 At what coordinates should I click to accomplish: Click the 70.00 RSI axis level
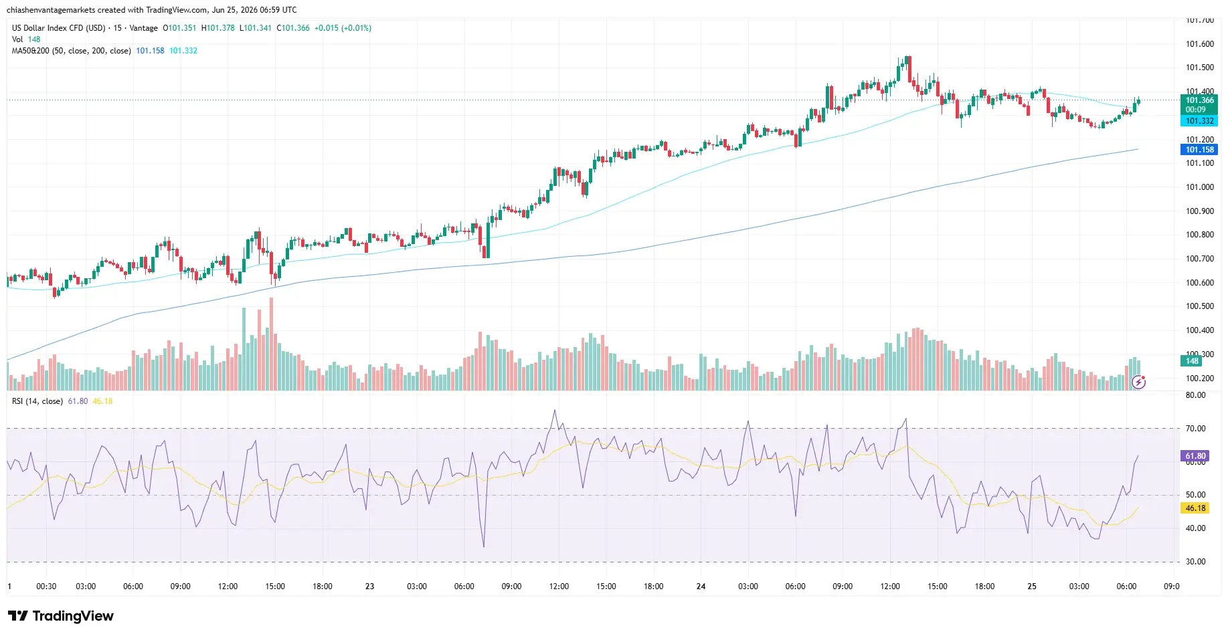pos(1195,429)
